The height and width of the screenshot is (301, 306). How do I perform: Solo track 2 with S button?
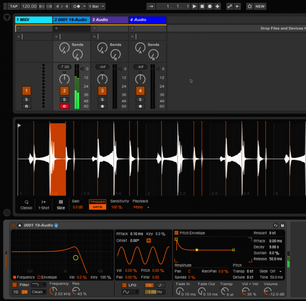(x=64, y=99)
